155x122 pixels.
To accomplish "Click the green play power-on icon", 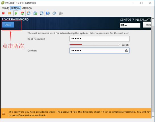I will click(16, 13).
